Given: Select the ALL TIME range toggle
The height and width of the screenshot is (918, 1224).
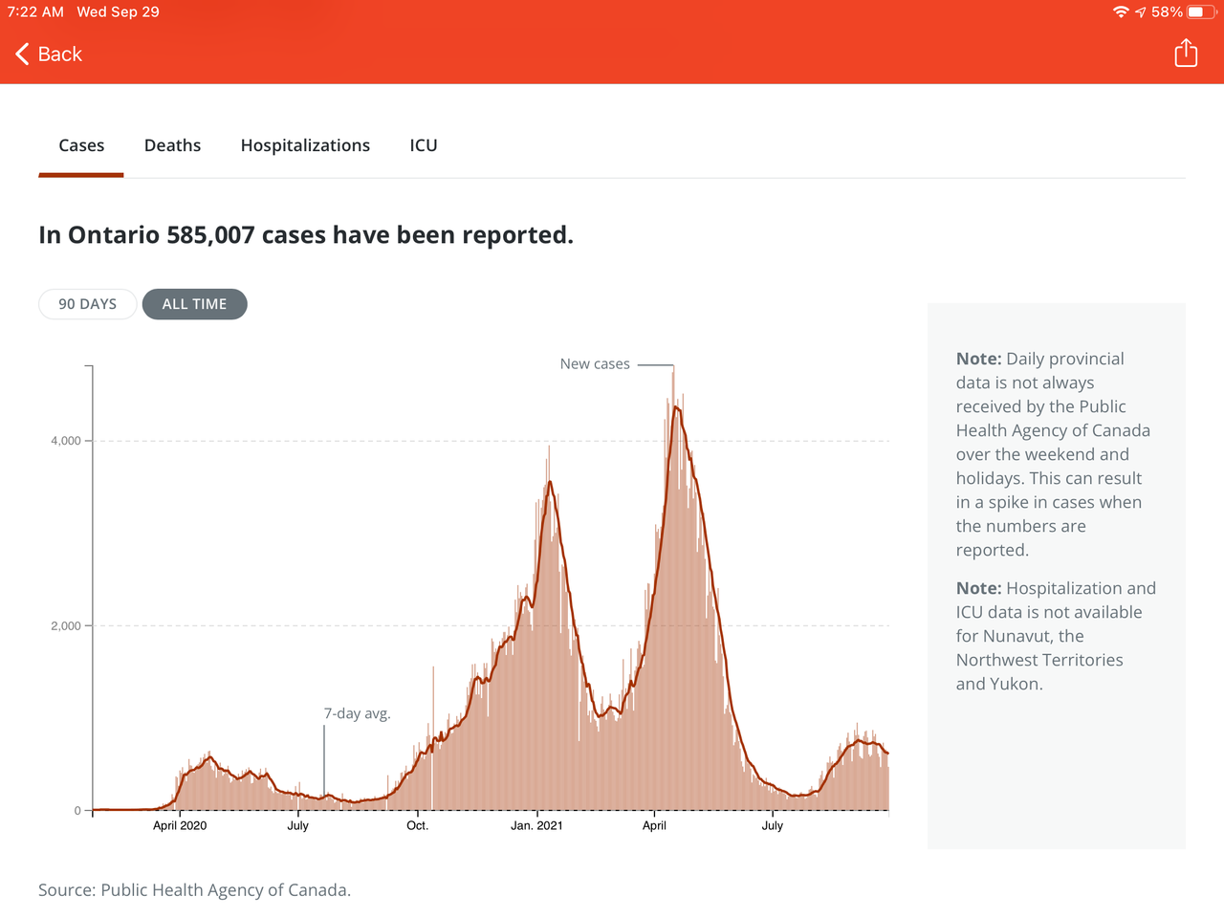Looking at the screenshot, I should pyautogui.click(x=195, y=304).
